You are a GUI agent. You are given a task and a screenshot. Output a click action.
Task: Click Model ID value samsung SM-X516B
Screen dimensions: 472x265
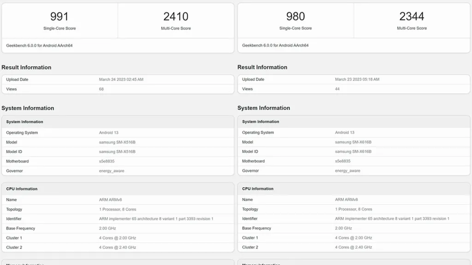click(117, 152)
